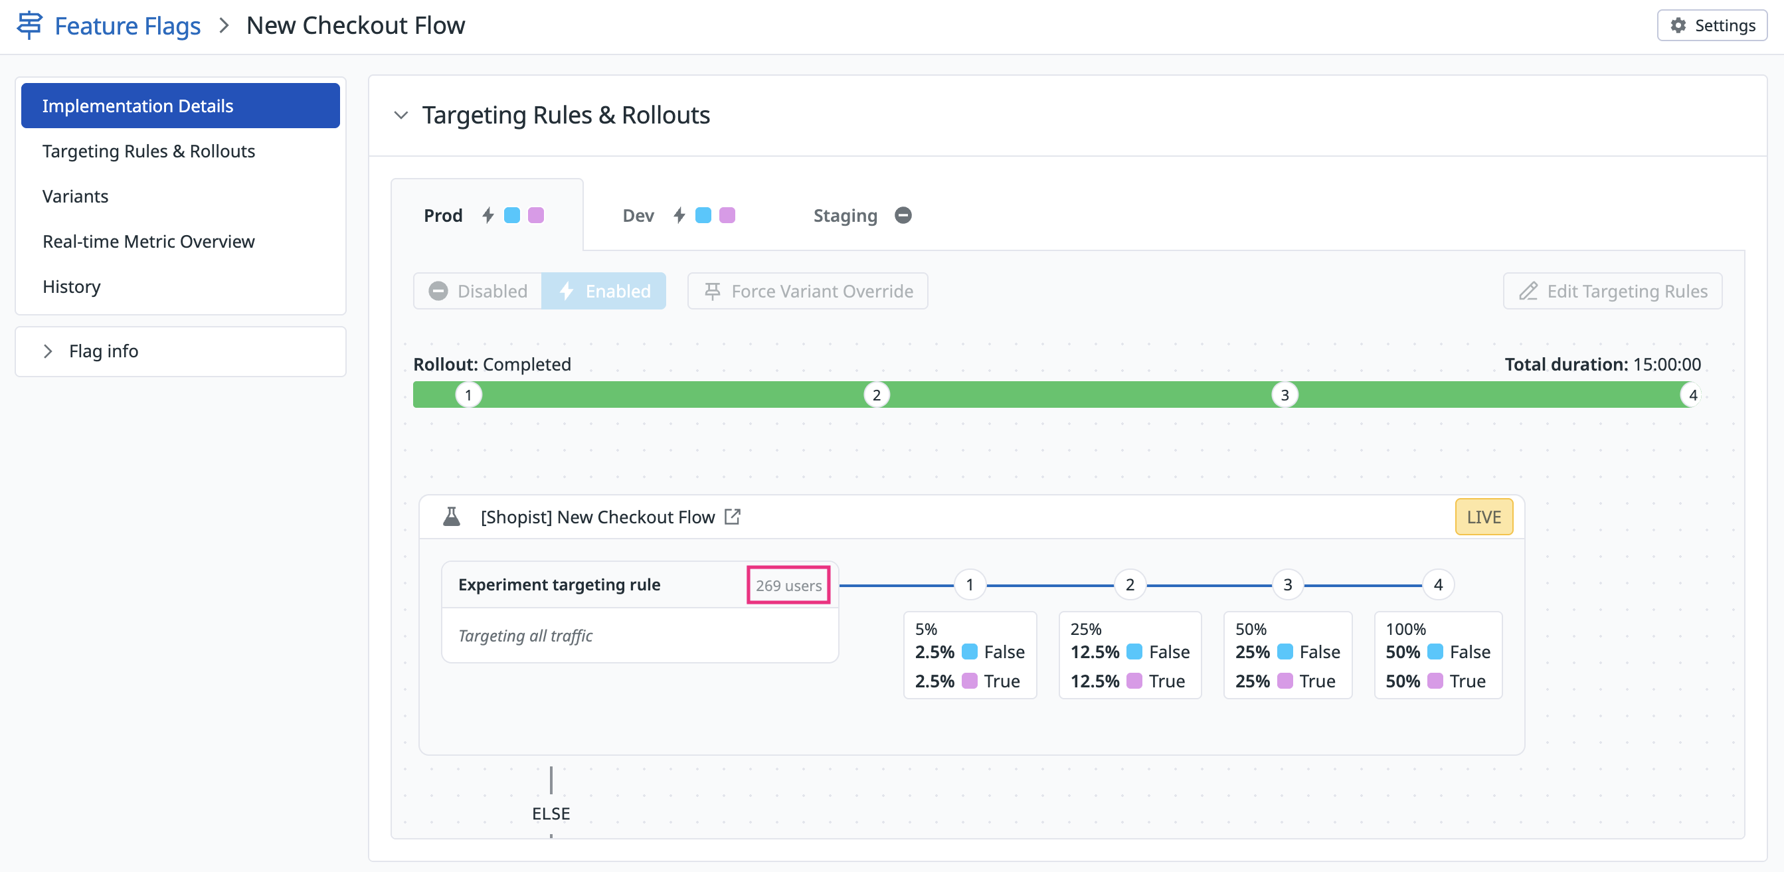Screen dimensions: 1784x872
Task: Click the Staging disabled minus icon
Action: point(903,215)
